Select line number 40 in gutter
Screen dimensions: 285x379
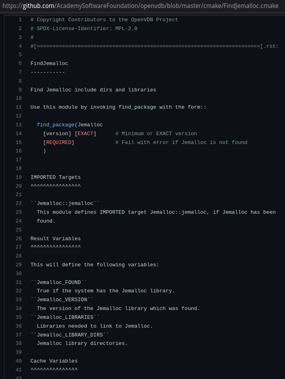pyautogui.click(x=19, y=361)
